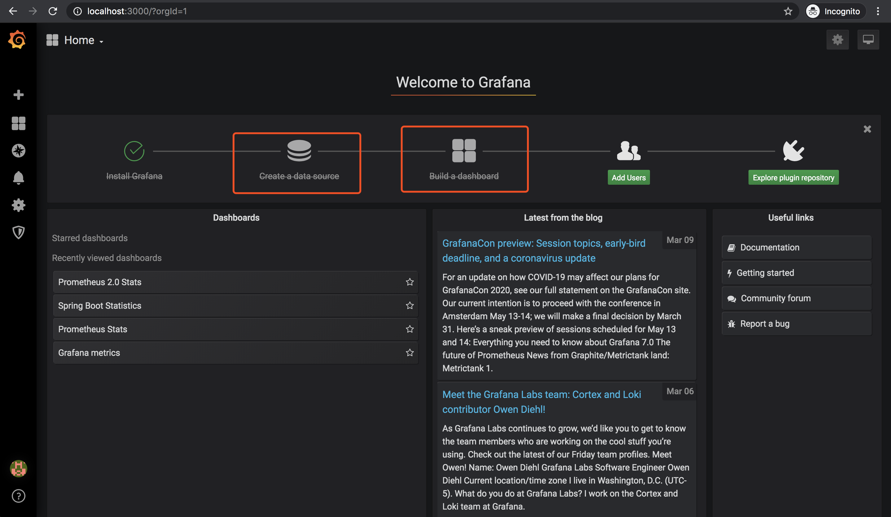The width and height of the screenshot is (891, 517).
Task: Open the Meet the Grafana Labs team post
Action: [x=542, y=402]
